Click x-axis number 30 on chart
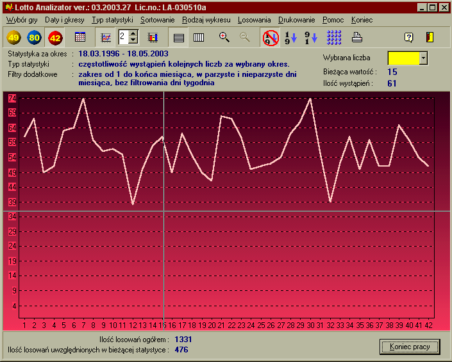This screenshot has height=362, width=452. [x=310, y=325]
